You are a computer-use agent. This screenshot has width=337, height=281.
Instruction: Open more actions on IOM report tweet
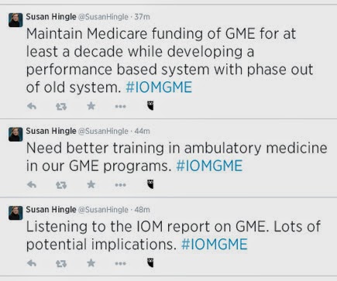pos(120,263)
